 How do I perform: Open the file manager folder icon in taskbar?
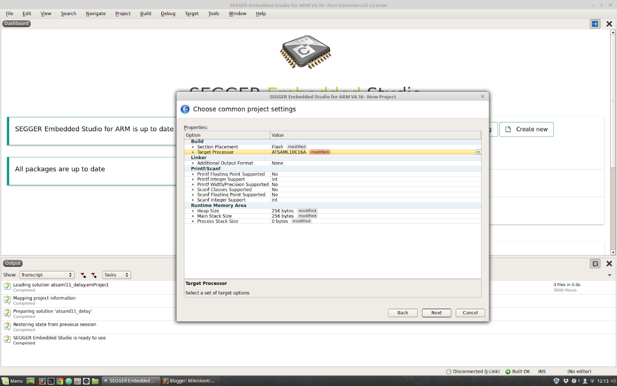[x=95, y=381]
